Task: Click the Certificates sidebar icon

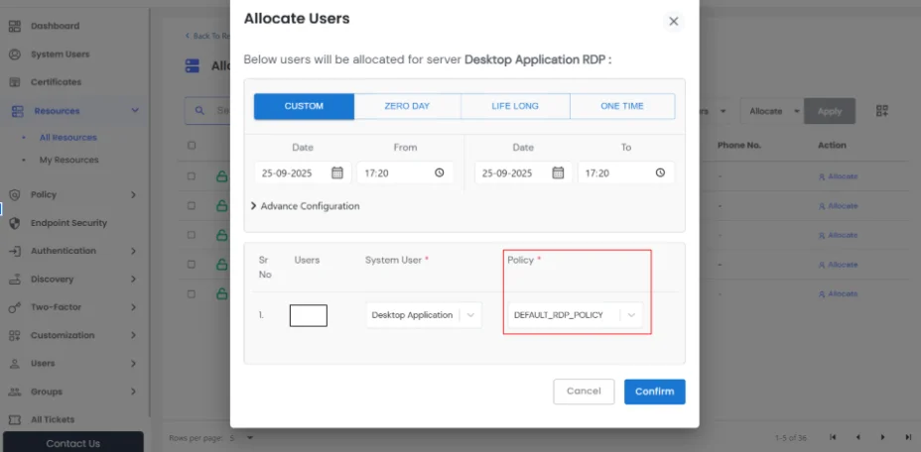Action: [x=15, y=82]
